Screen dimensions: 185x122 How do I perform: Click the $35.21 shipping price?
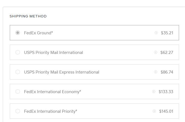[167, 33]
